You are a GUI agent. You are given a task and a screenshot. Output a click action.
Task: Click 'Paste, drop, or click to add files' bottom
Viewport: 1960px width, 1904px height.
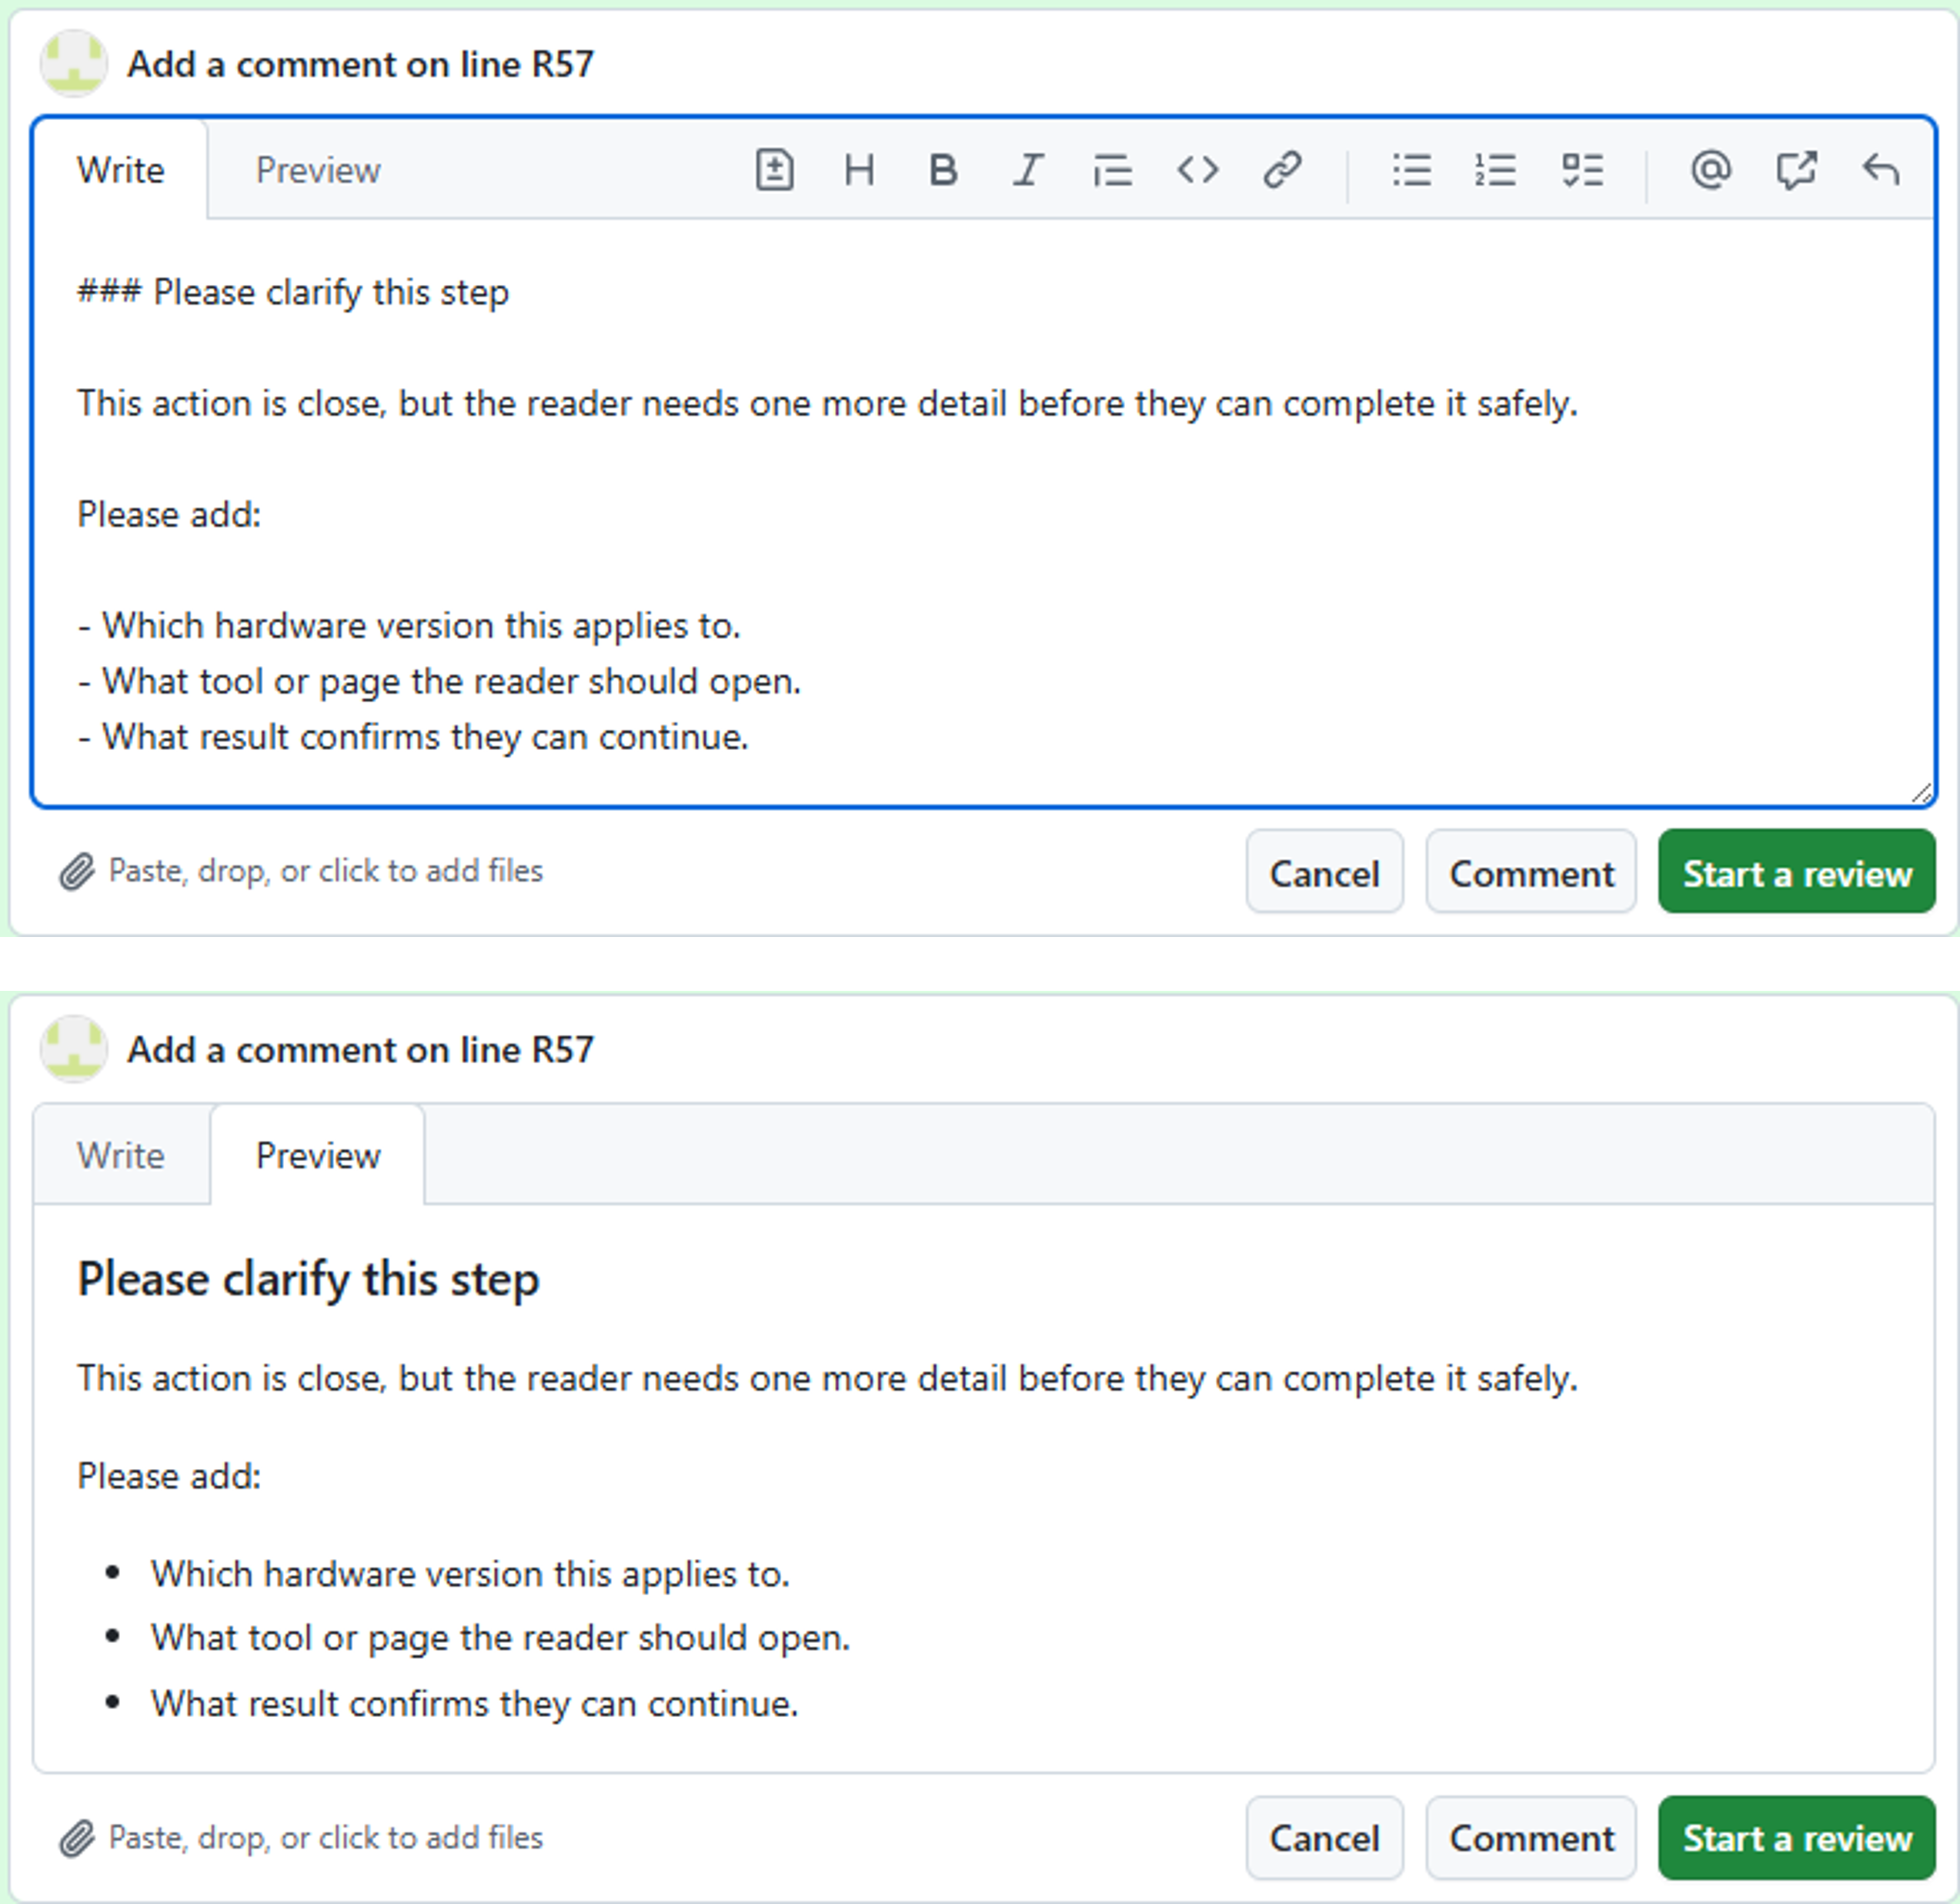click(326, 1838)
